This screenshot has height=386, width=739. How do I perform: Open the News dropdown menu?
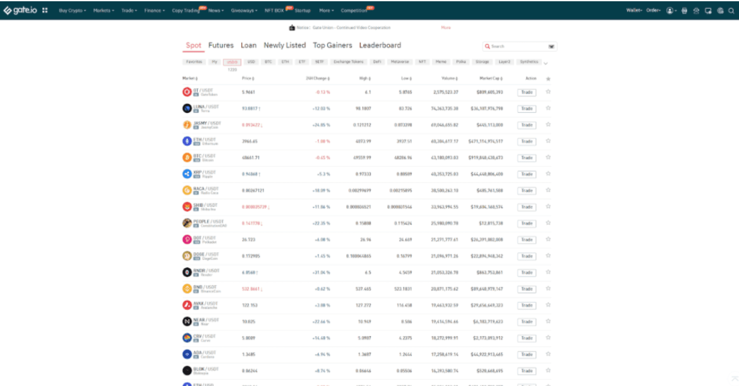tap(216, 10)
